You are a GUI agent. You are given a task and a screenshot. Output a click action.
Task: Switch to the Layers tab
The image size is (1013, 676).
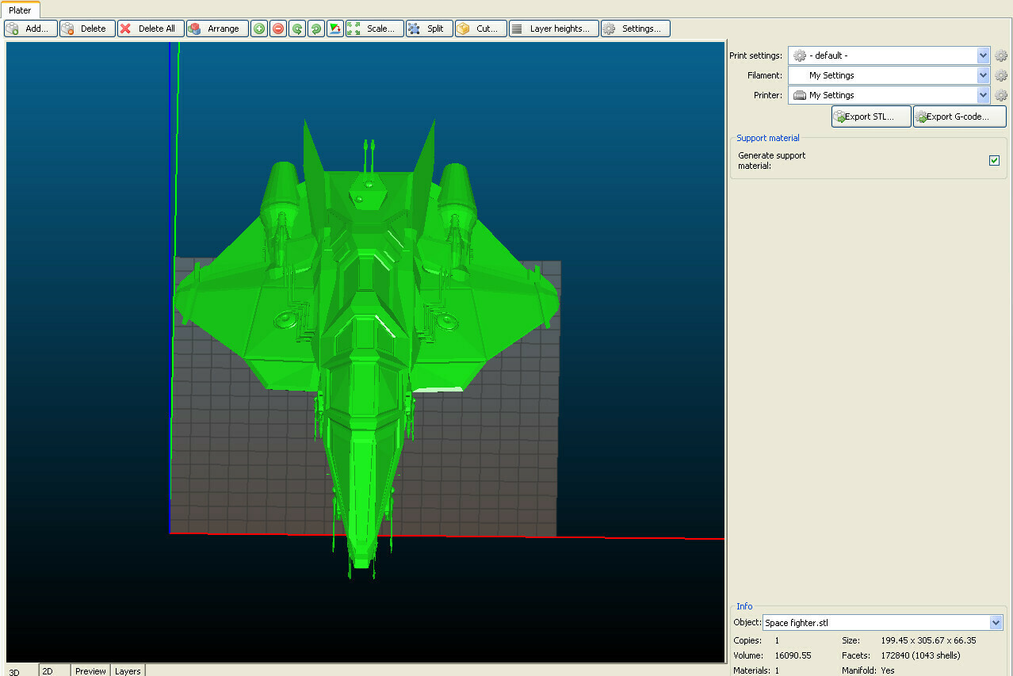tap(127, 670)
